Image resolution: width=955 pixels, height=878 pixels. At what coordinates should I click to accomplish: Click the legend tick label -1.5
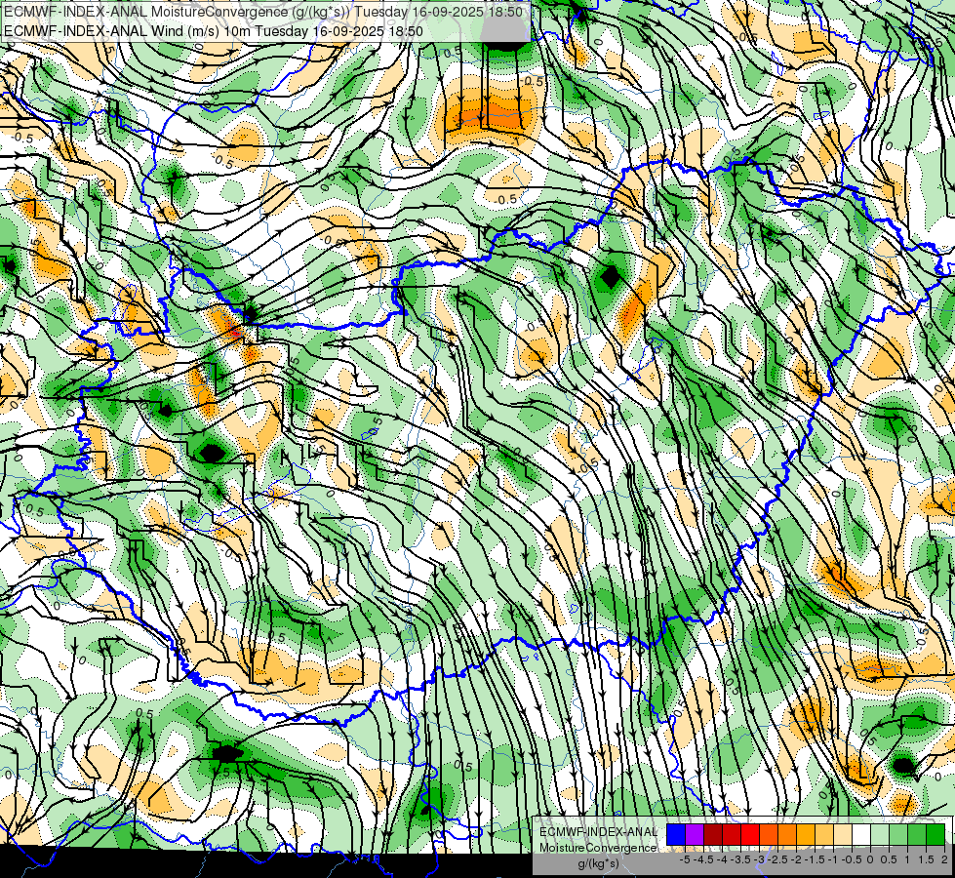816,859
